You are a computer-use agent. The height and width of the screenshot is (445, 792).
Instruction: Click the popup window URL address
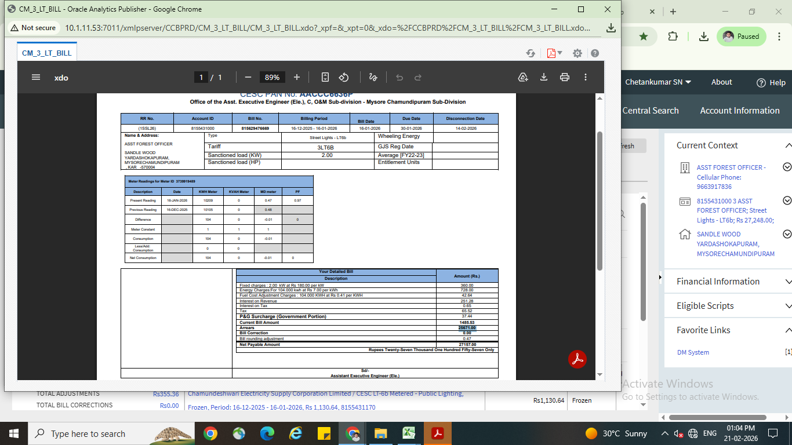point(328,28)
